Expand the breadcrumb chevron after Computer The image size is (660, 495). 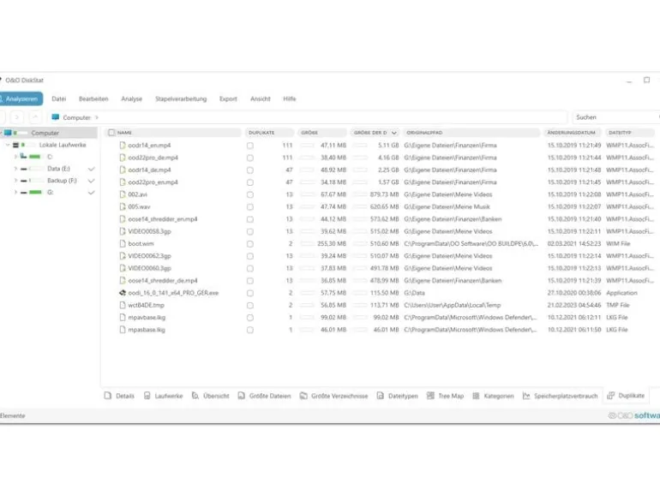97,117
